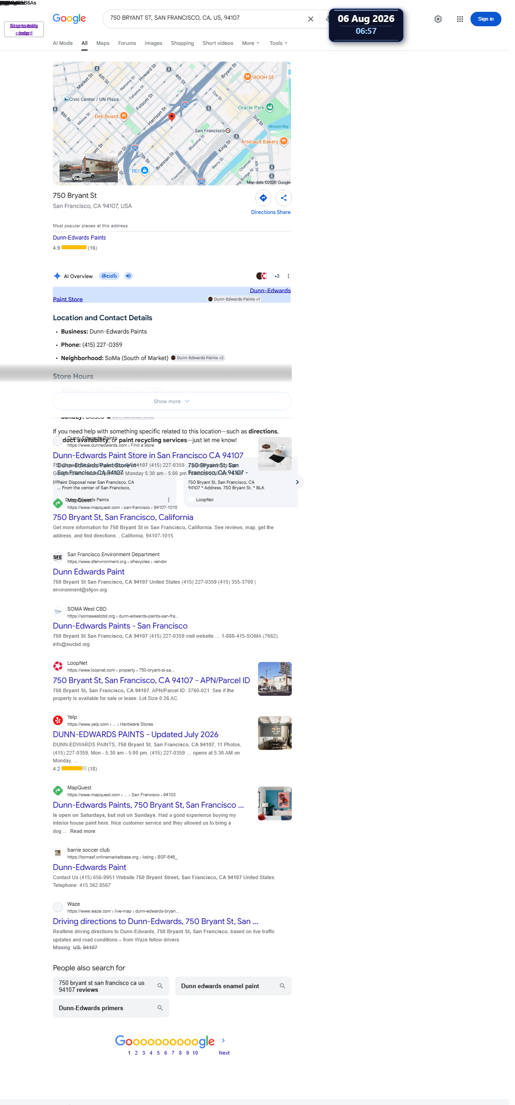The height and width of the screenshot is (1105, 515).
Task: Click the AI Overview sparkle icon
Action: [x=57, y=276]
